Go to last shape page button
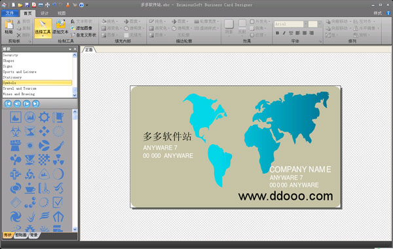This screenshot has height=249, width=393. pyautogui.click(x=36, y=104)
